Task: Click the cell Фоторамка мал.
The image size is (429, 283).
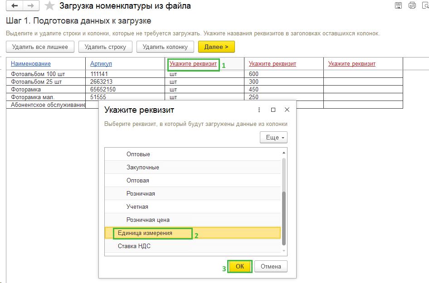Action: click(46, 97)
